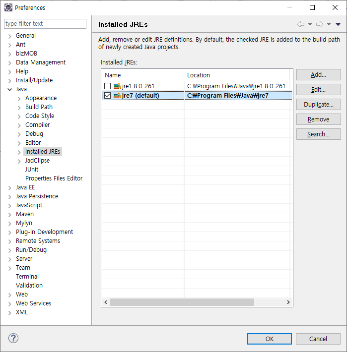Collapse the Java tree node
Viewport: 347px width, 352px height.
(9, 90)
